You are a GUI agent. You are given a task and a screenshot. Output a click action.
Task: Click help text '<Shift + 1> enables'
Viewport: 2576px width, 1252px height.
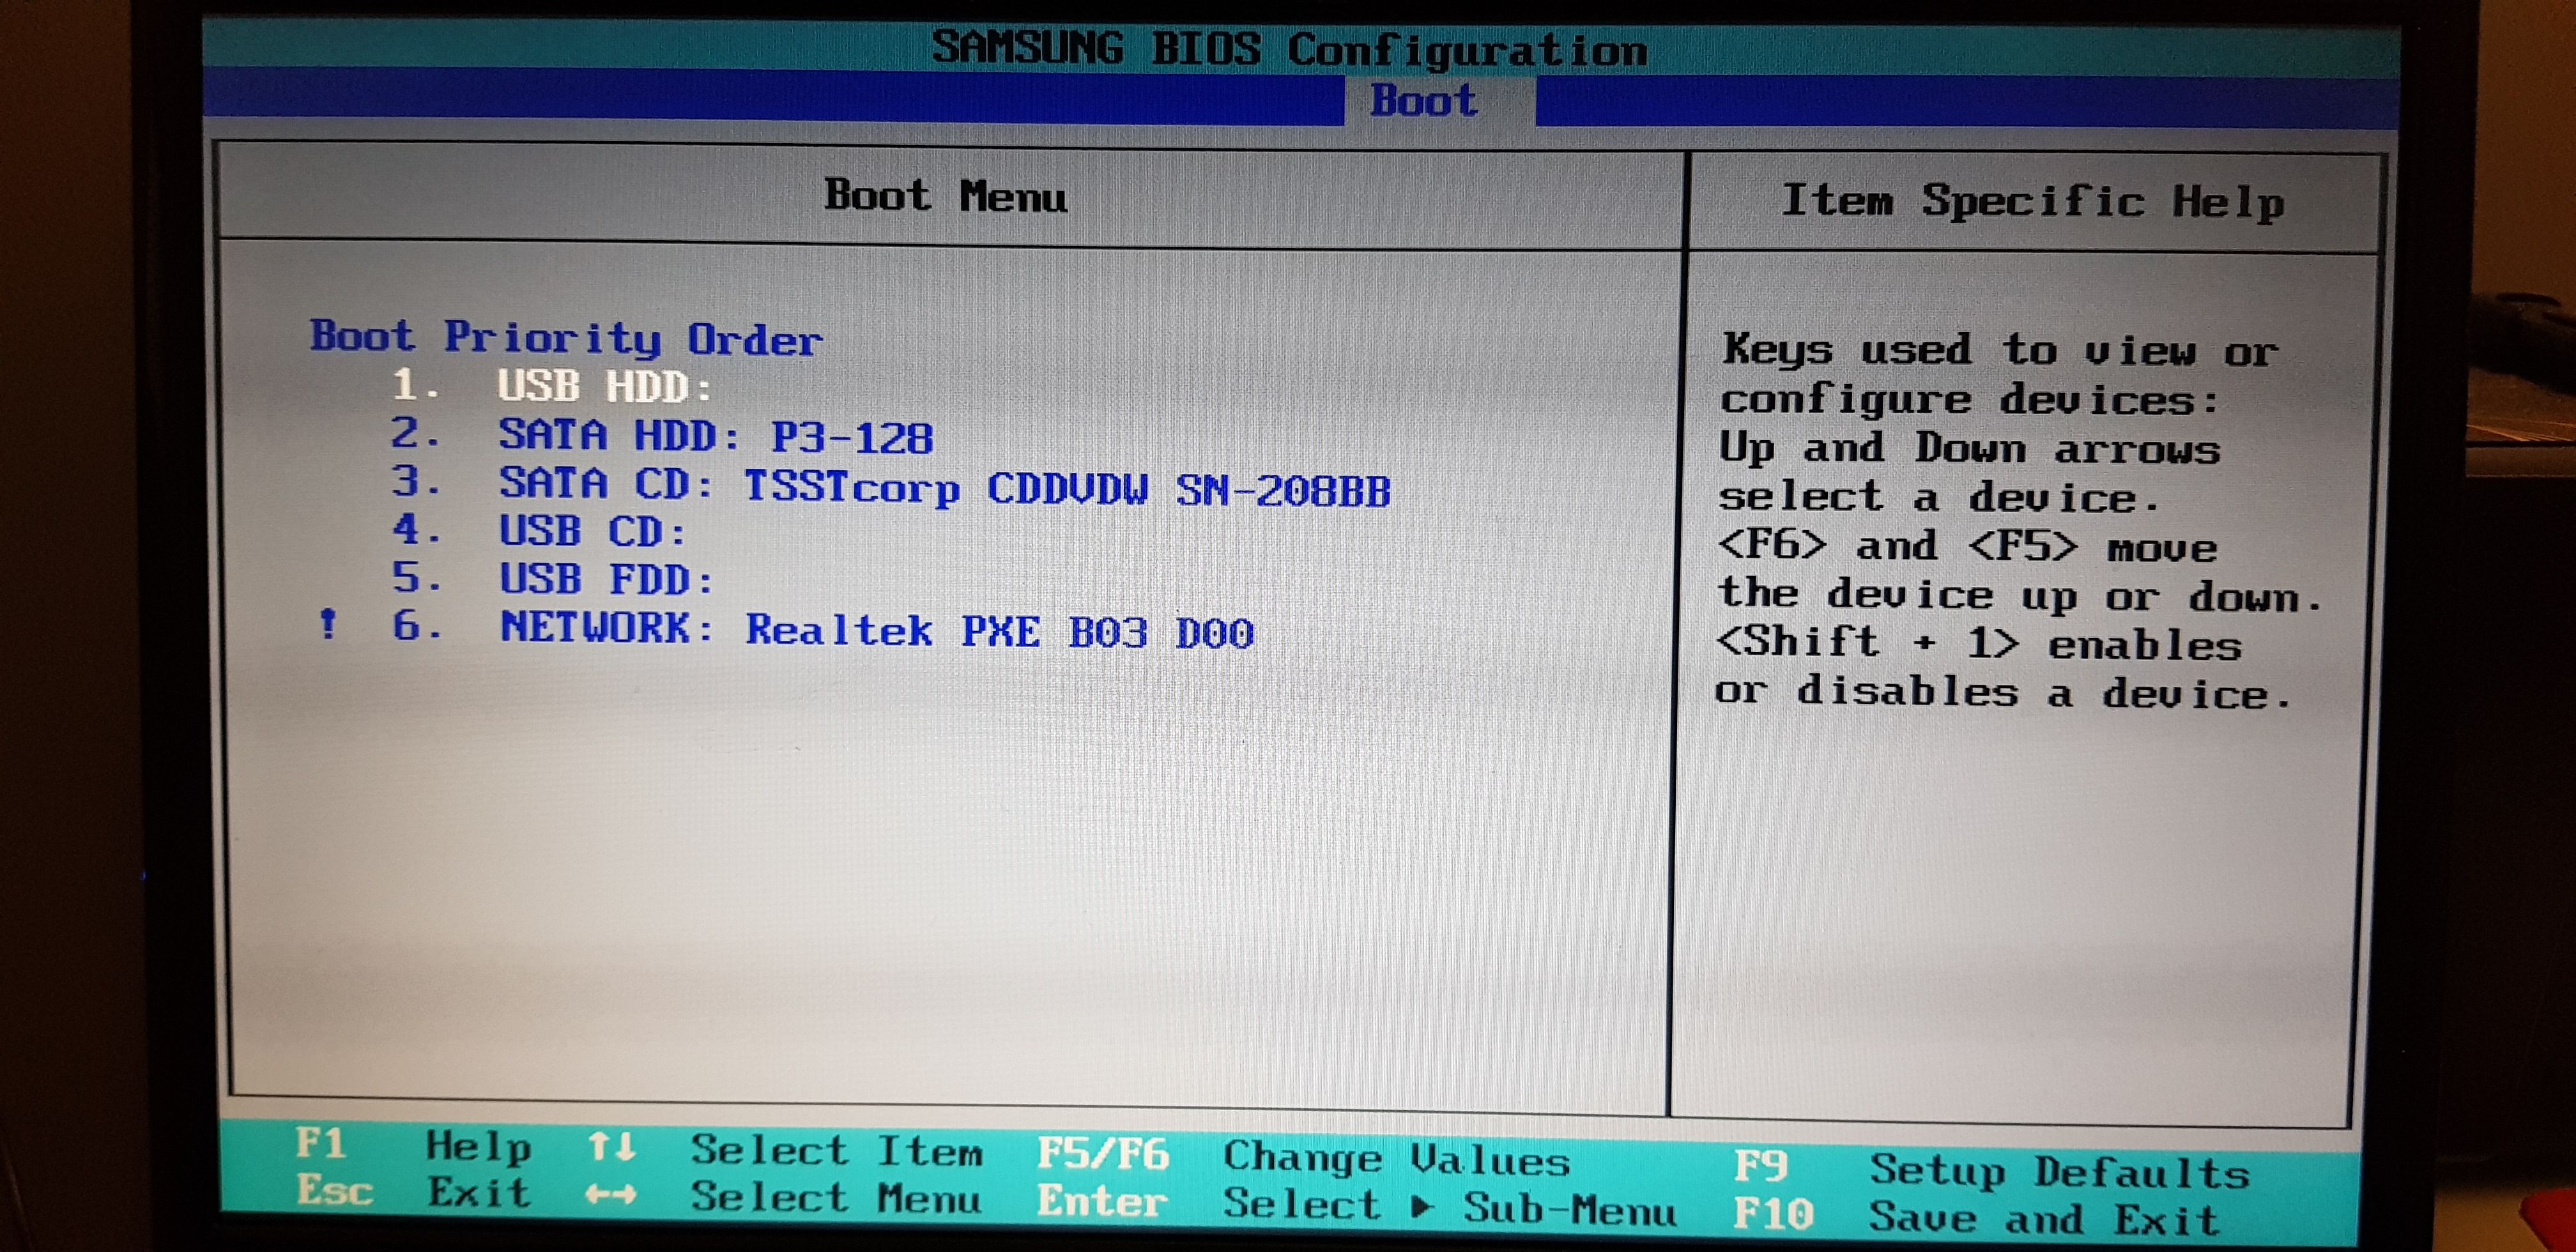click(1979, 643)
